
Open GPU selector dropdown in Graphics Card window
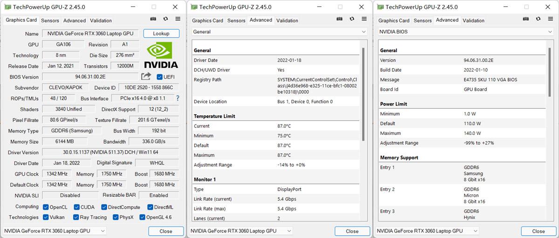pos(55,231)
